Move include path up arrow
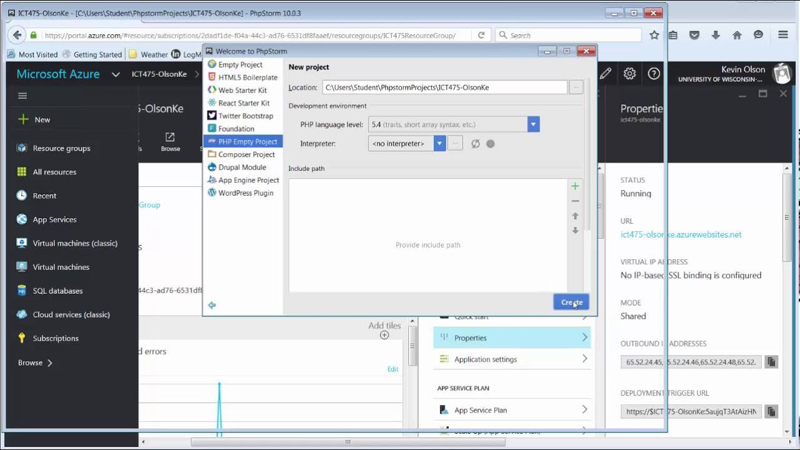This screenshot has width=800, height=450. tap(575, 216)
